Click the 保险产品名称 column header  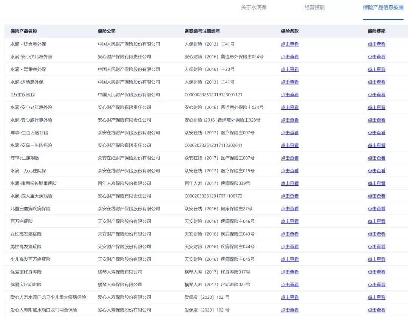pyautogui.click(x=24, y=31)
